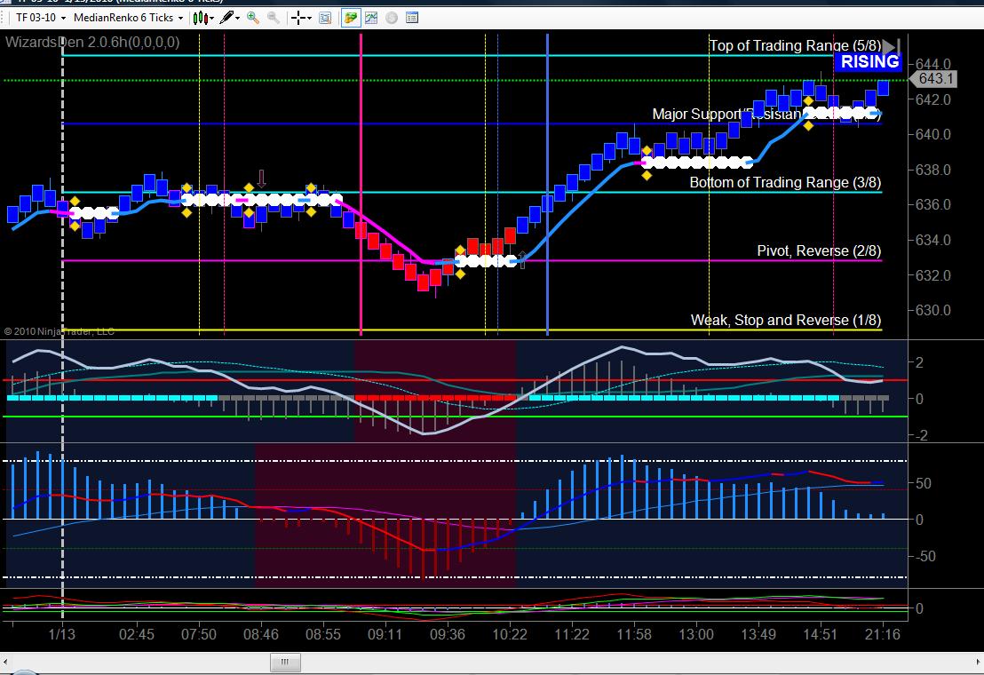This screenshot has width=984, height=675.
Task: Click the -2 oscillator panel axis label
Action: 921,435
